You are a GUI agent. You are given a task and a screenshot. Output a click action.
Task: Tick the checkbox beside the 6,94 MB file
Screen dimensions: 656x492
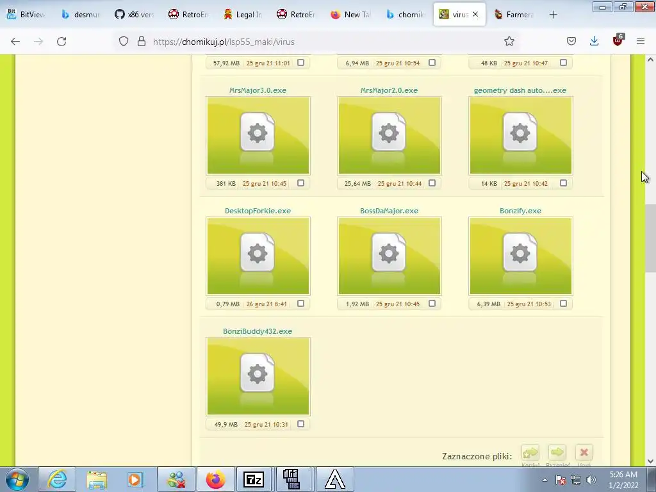tap(432, 62)
